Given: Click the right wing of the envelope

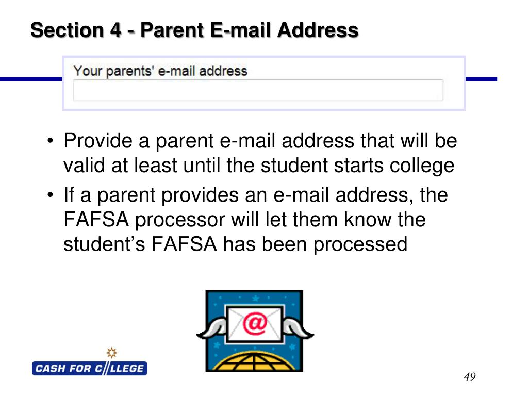Looking at the screenshot, I should point(298,328).
